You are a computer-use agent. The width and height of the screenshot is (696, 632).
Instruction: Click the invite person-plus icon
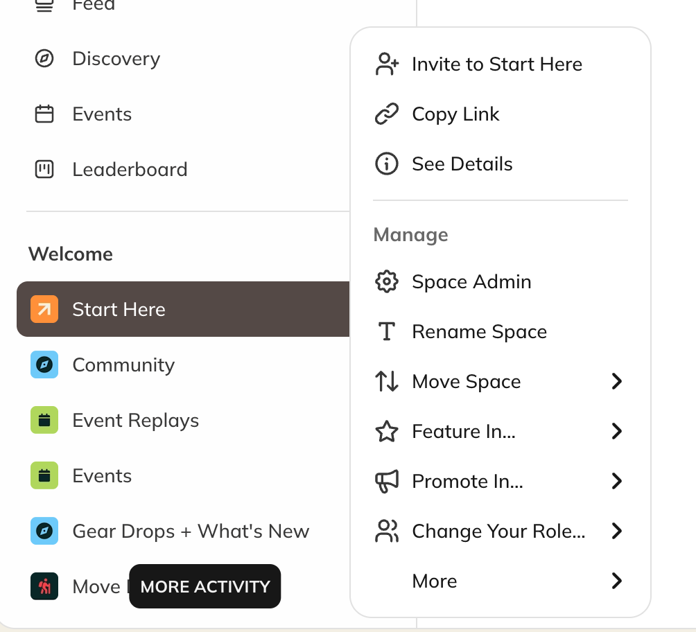[x=387, y=64]
